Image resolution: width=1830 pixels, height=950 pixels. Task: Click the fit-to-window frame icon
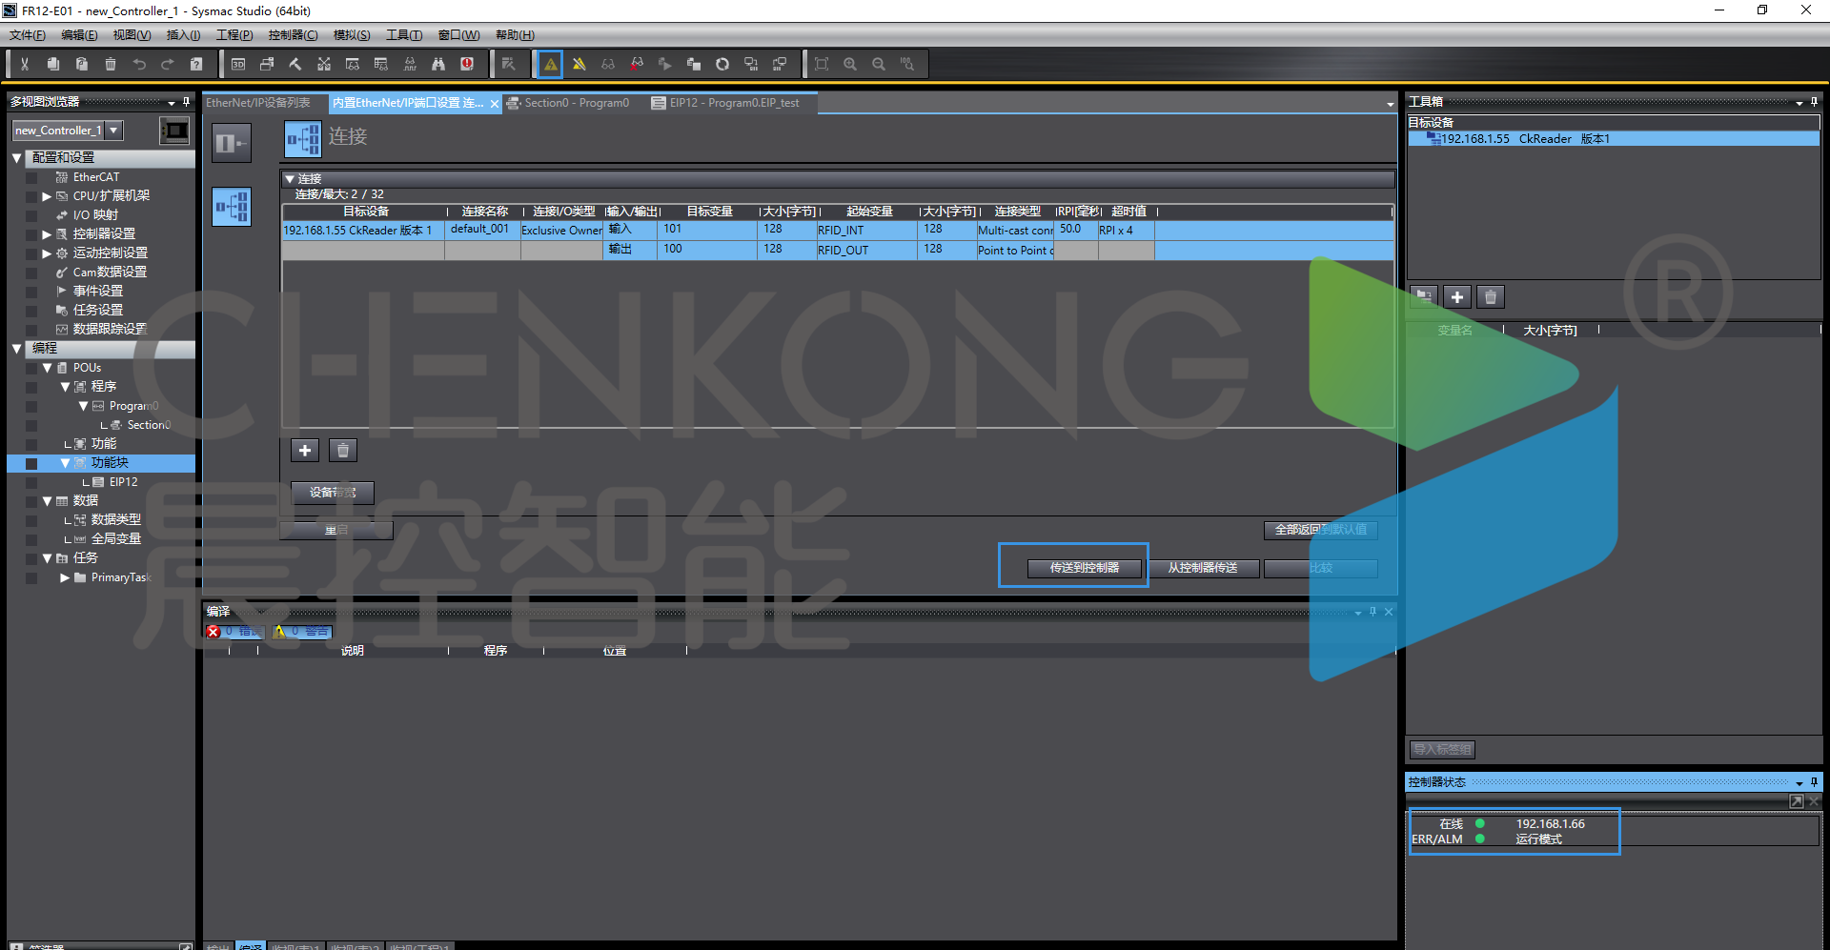[822, 64]
